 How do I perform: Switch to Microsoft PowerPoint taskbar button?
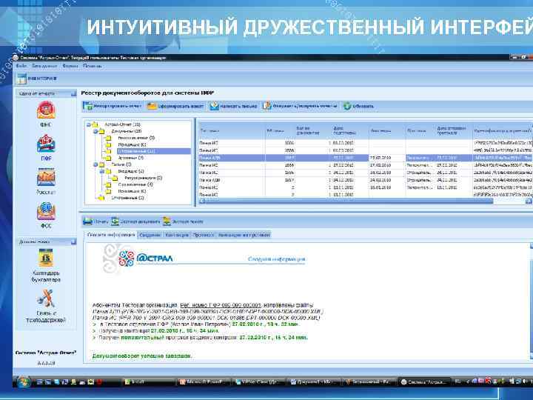click(204, 382)
